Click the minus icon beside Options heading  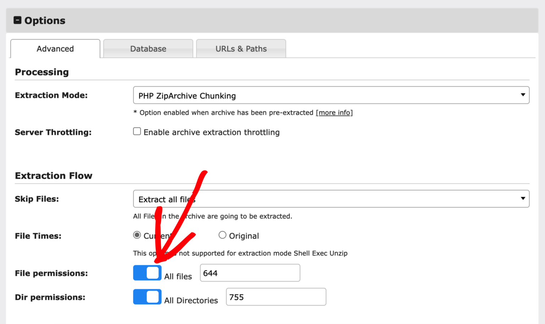click(17, 20)
